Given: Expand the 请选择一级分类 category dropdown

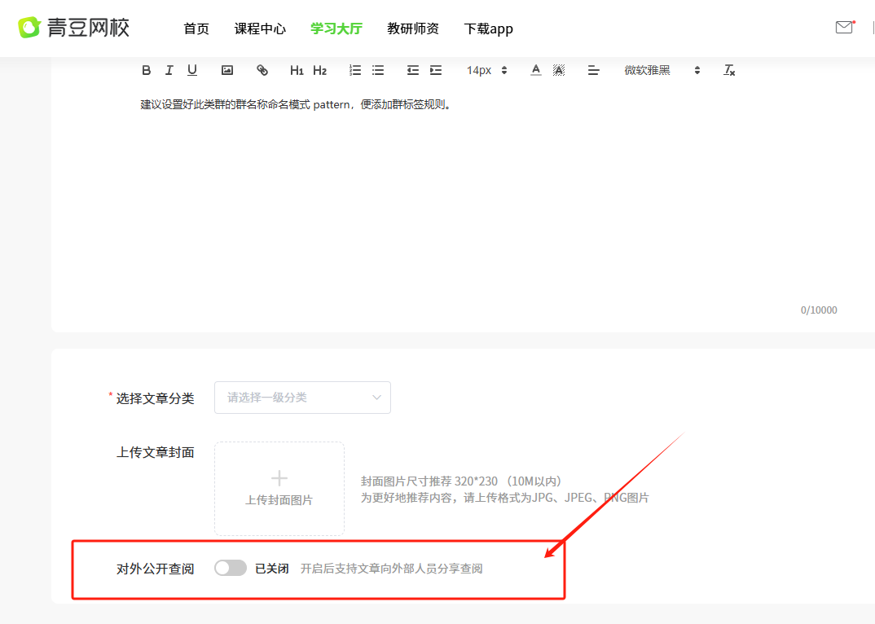Looking at the screenshot, I should tap(302, 398).
